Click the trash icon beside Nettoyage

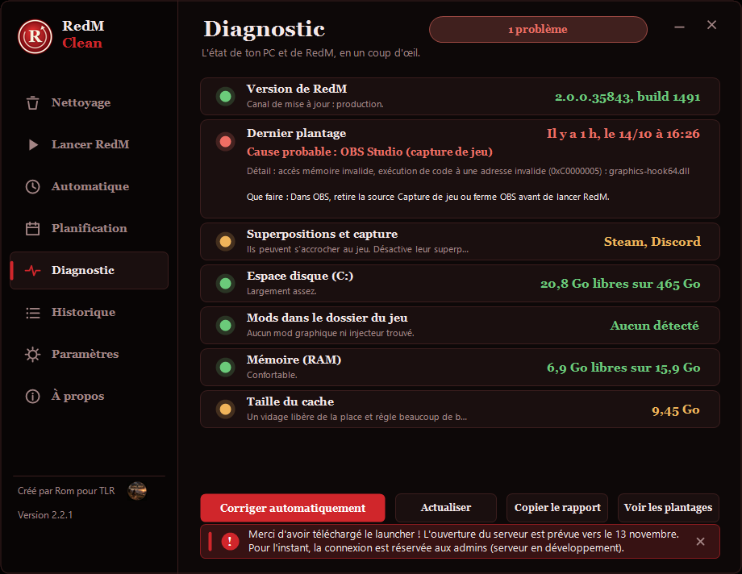pos(32,102)
